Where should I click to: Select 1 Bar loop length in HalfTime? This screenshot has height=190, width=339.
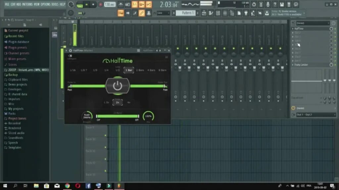[129, 70]
